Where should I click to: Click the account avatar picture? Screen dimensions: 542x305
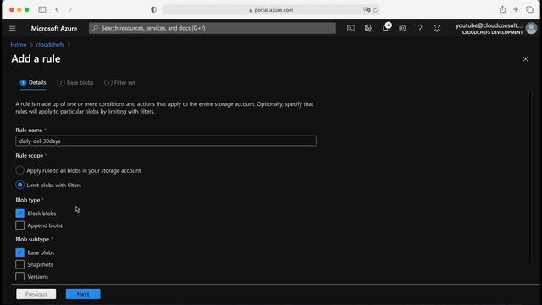[x=532, y=28]
